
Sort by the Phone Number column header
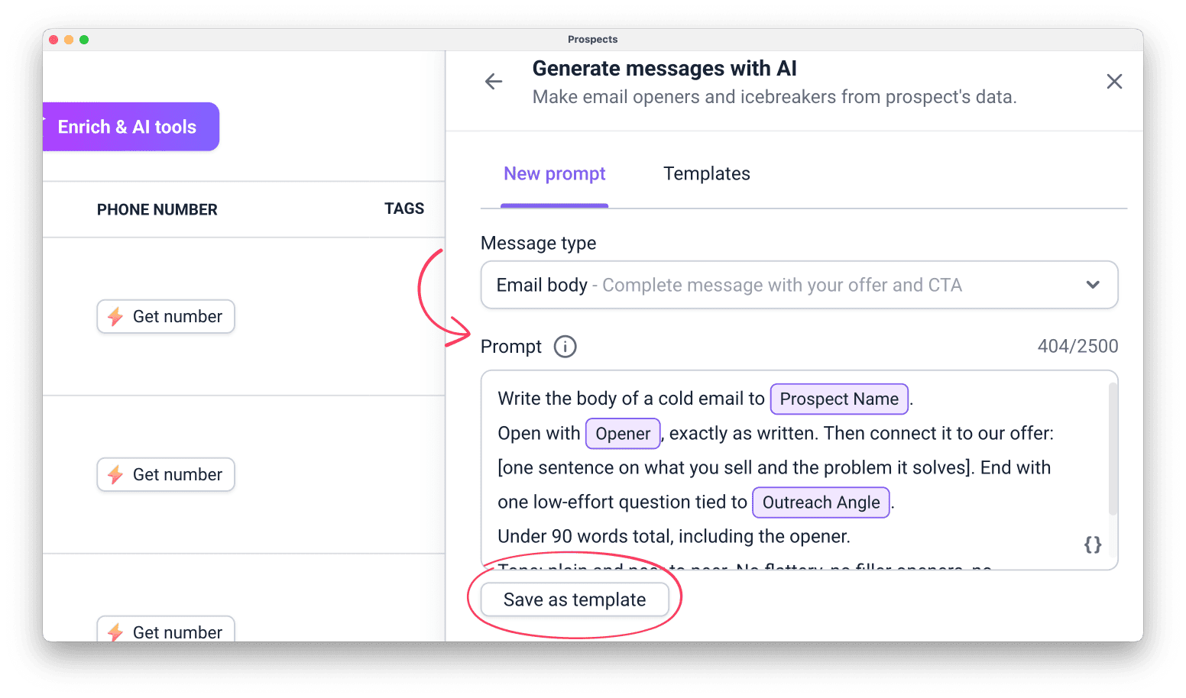pos(157,209)
